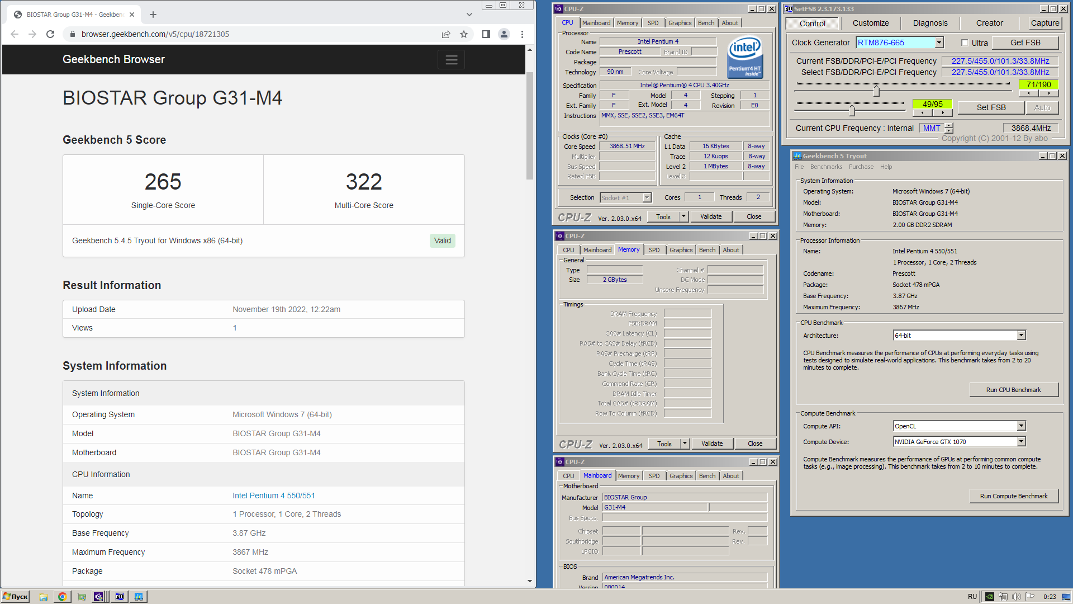Open network tray icon

click(1003, 597)
